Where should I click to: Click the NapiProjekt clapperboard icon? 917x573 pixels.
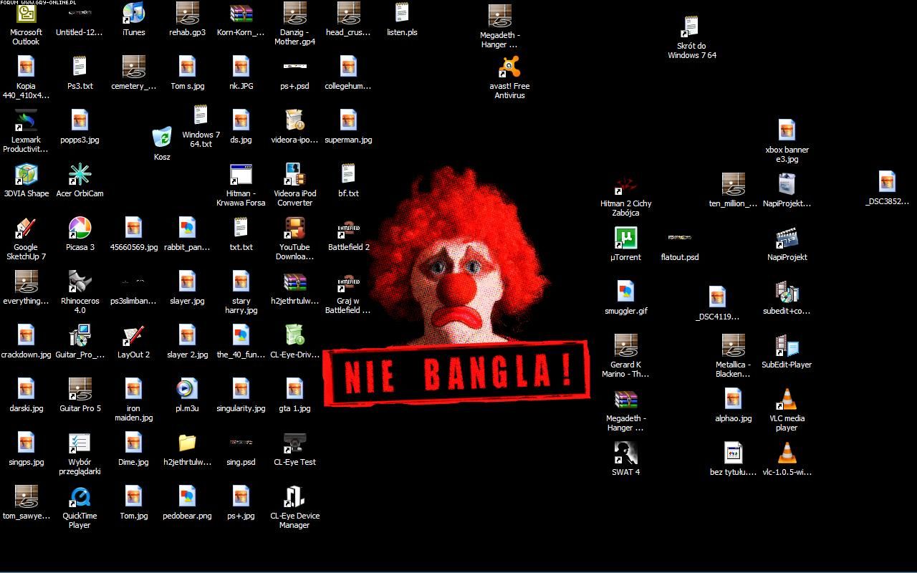(x=787, y=239)
